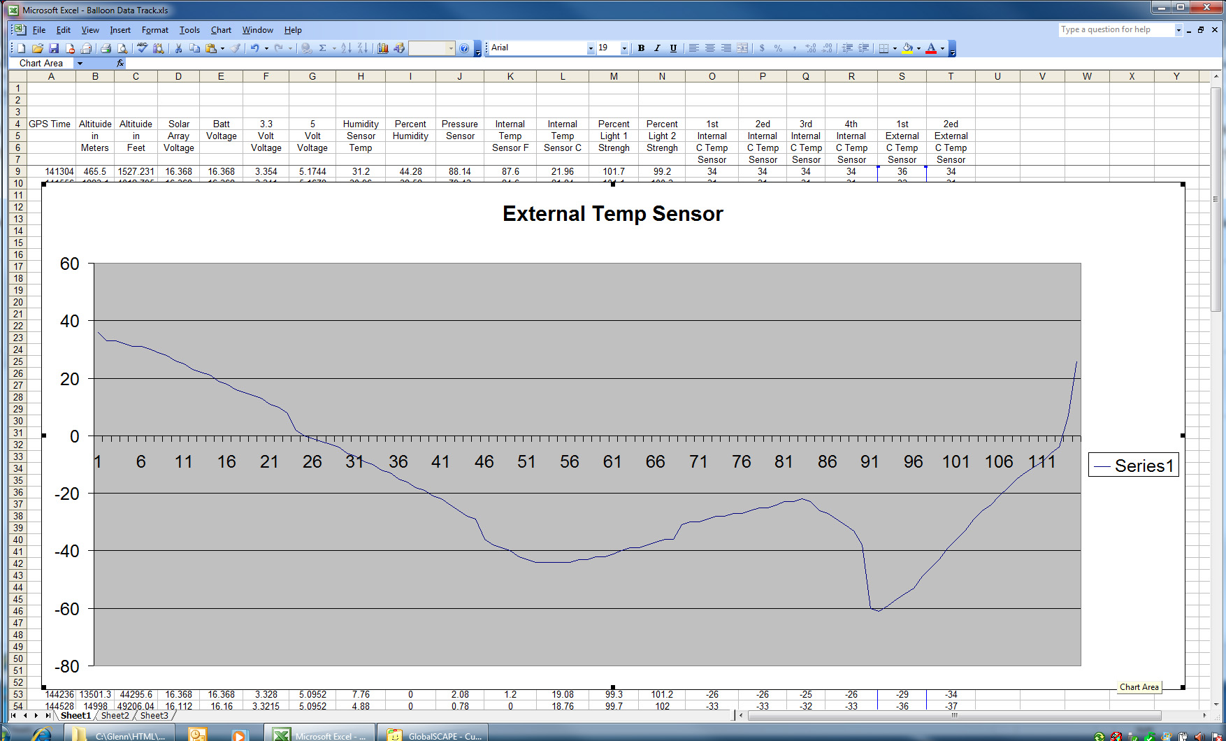Viewport: 1226px width, 741px height.
Task: Increase decimal places
Action: point(811,48)
